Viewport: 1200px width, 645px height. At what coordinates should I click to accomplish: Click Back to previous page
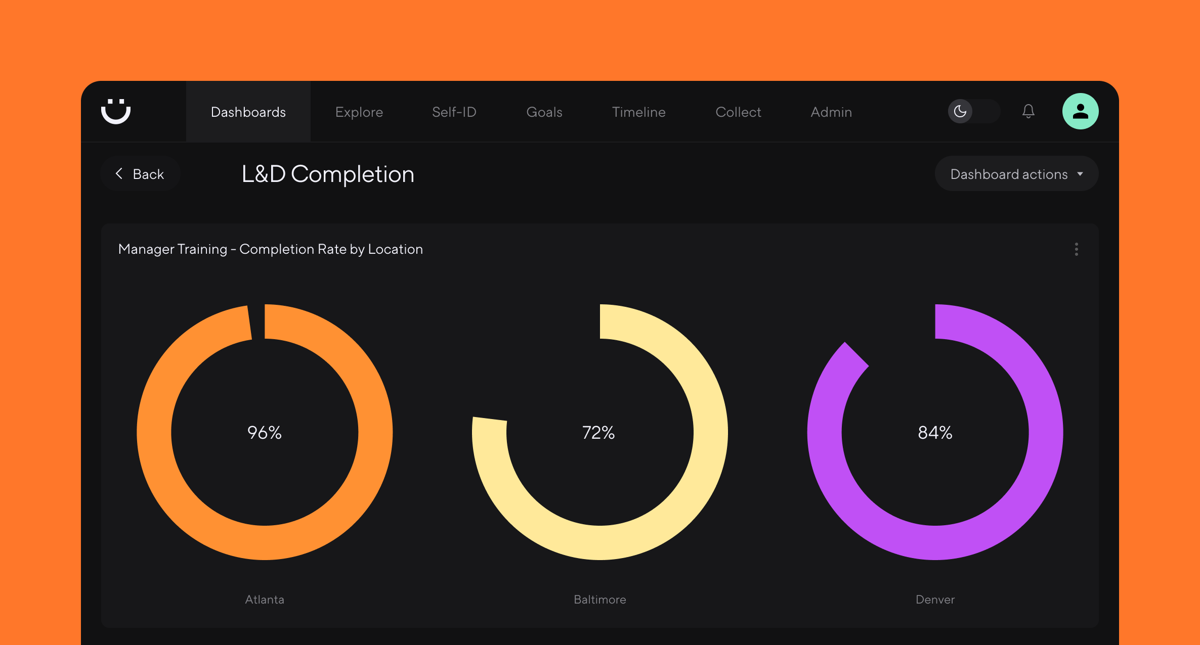(x=140, y=173)
